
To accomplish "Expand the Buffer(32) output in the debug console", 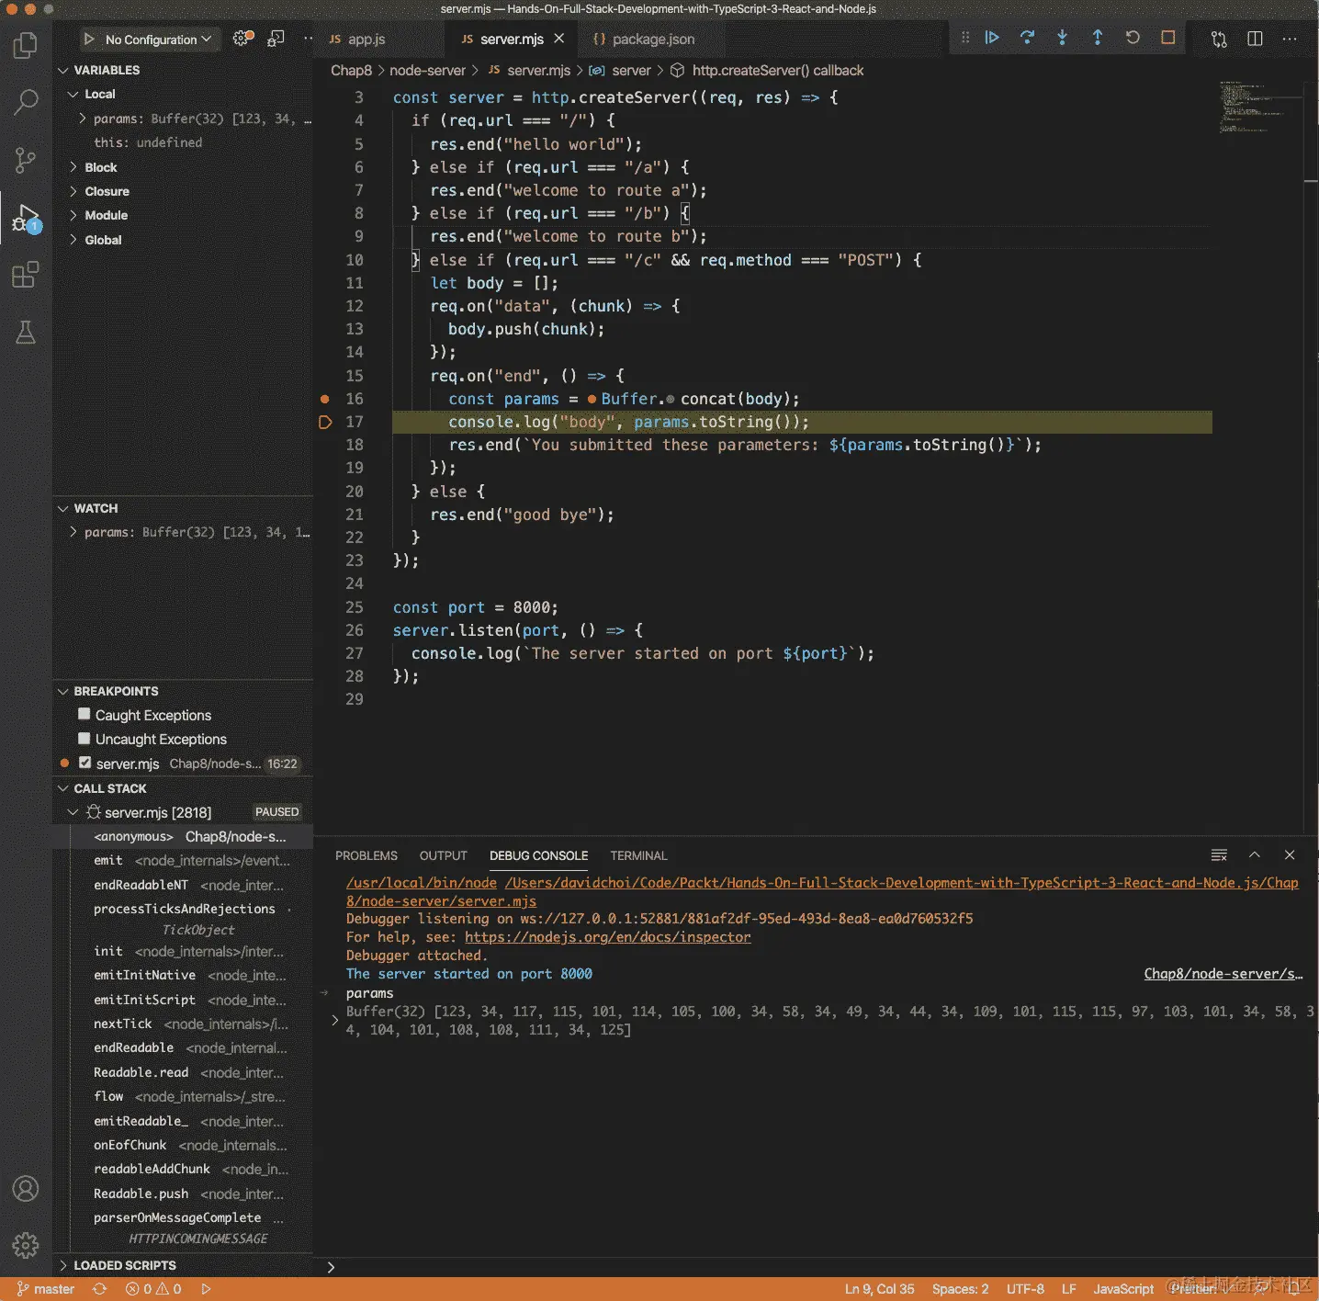I will point(334,1020).
